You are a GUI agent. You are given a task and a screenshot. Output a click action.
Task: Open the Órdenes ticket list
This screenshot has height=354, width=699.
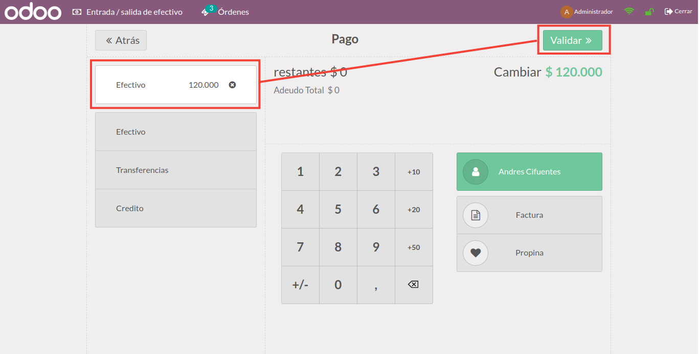(x=226, y=12)
